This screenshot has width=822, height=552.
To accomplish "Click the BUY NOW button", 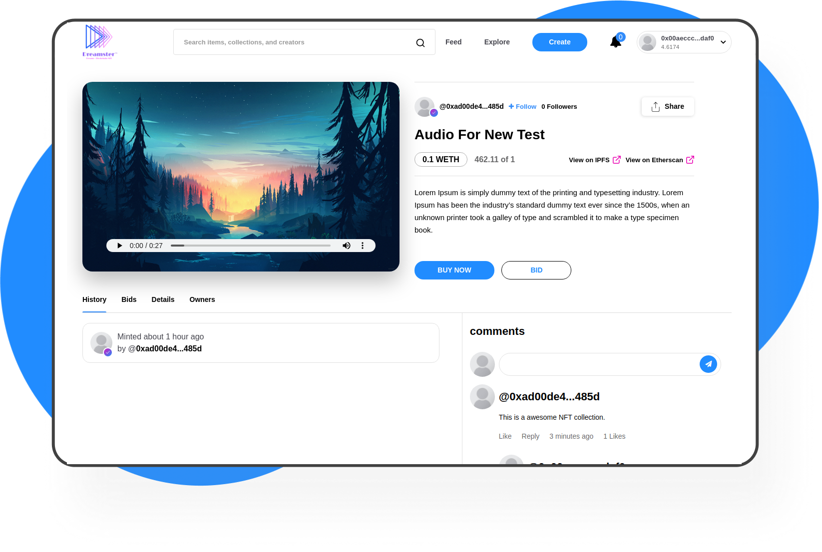I will 454,270.
